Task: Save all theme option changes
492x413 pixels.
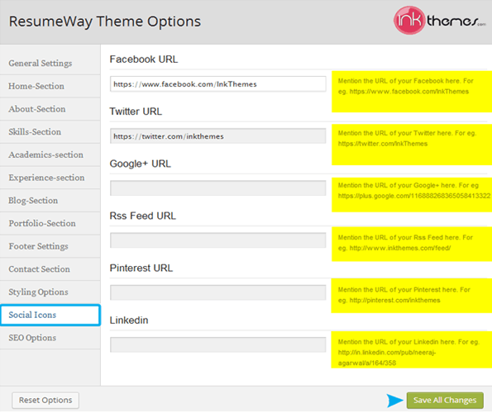Action: [x=445, y=400]
